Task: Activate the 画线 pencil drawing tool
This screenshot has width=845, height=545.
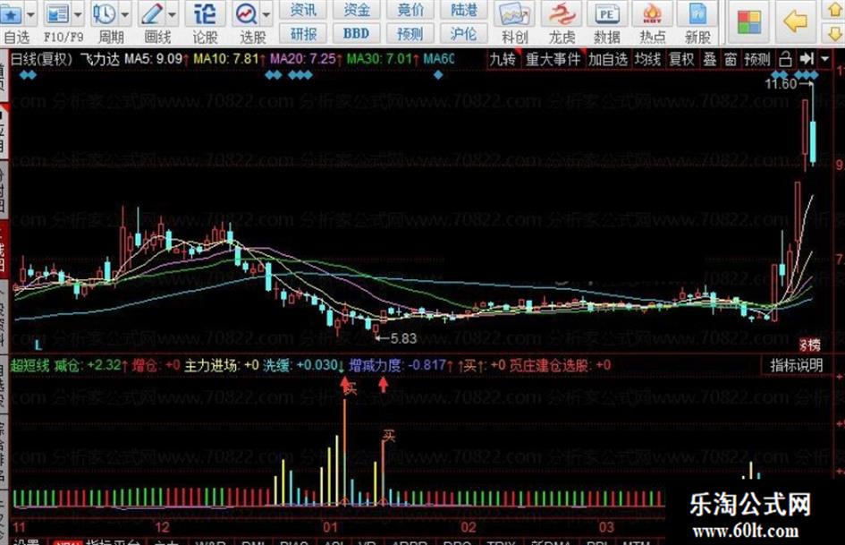Action: [152, 14]
